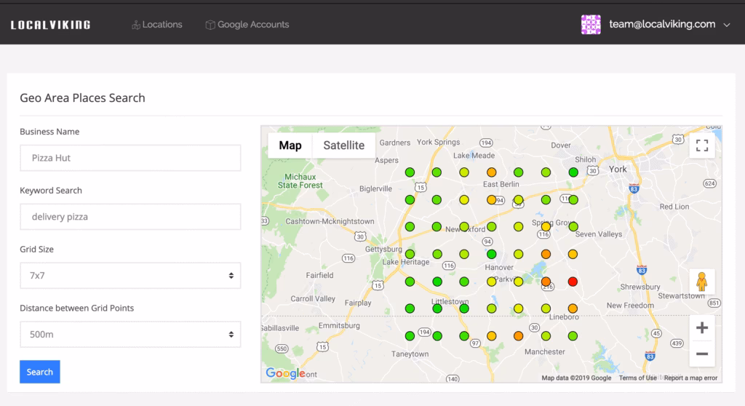The image size is (745, 406).
Task: Click the red grid point marker
Action: coord(573,281)
